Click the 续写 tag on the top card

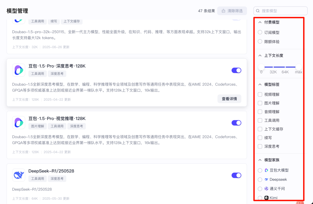click(54, 21)
